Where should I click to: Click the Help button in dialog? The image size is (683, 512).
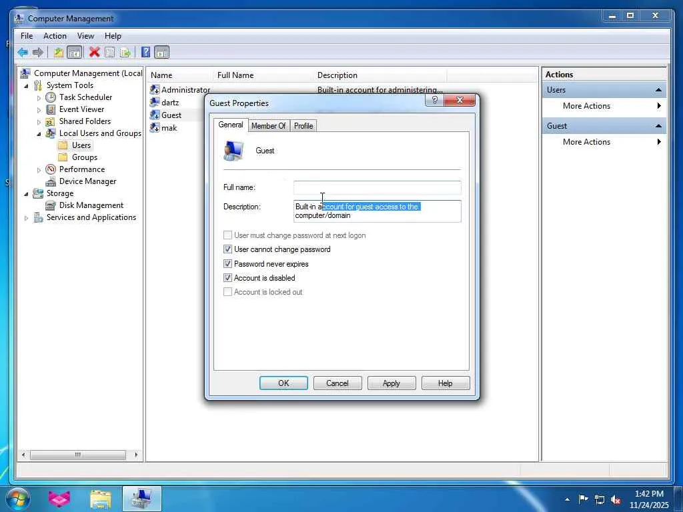click(x=445, y=383)
